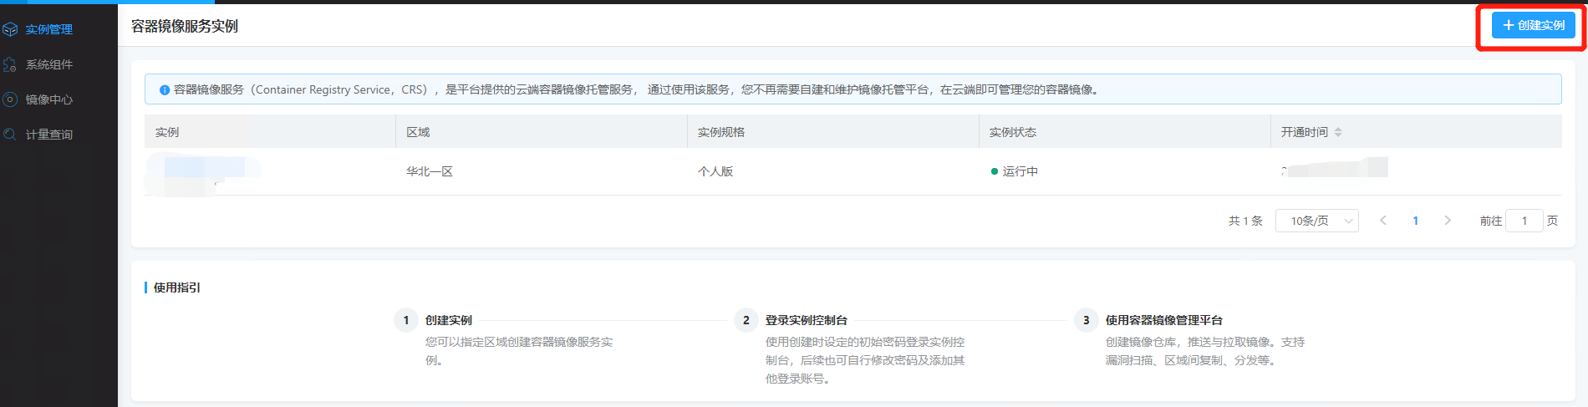This screenshot has width=1588, height=407.
Task: Click the 前往 page number input field
Action: (1524, 221)
